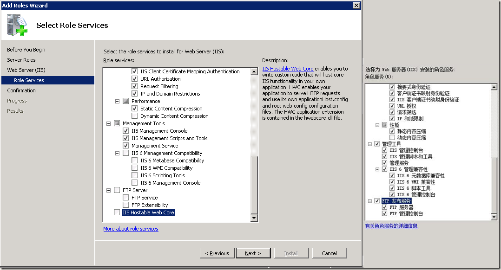This screenshot has height=270, width=501.
Task: Uncheck the IIS 6 脚本工具 checkbox
Action: tap(392, 188)
